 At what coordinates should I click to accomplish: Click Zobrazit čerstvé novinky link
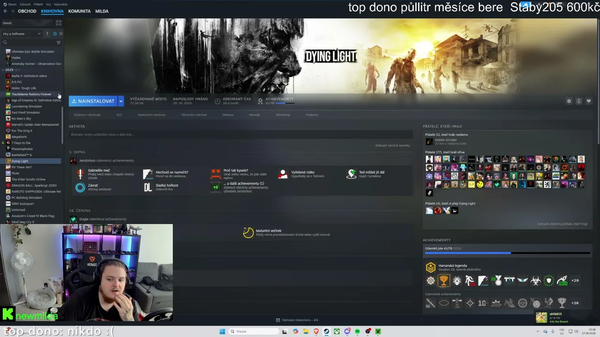[393, 146]
